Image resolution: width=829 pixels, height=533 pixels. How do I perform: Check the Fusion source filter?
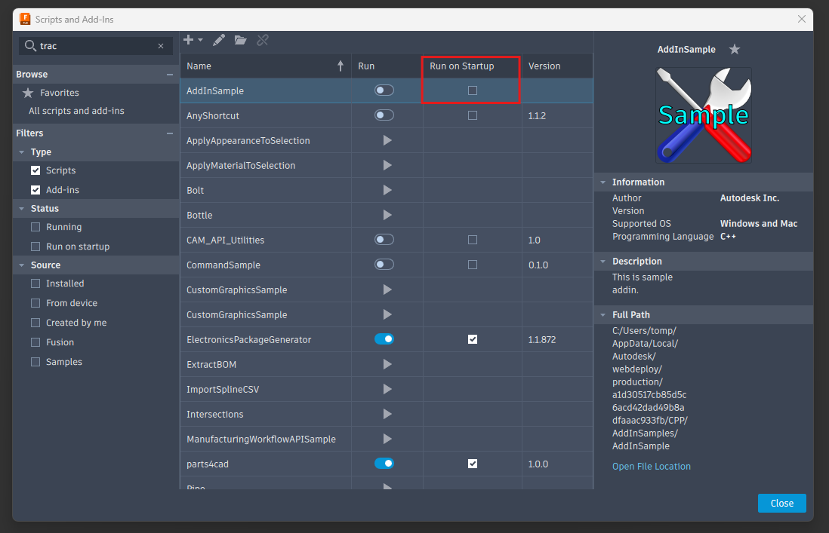coord(35,342)
